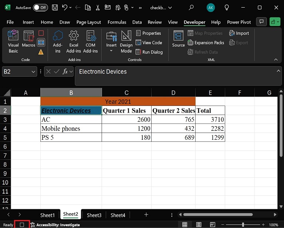Click the macro recording status bar box
The height and width of the screenshot is (228, 284).
pos(22,225)
